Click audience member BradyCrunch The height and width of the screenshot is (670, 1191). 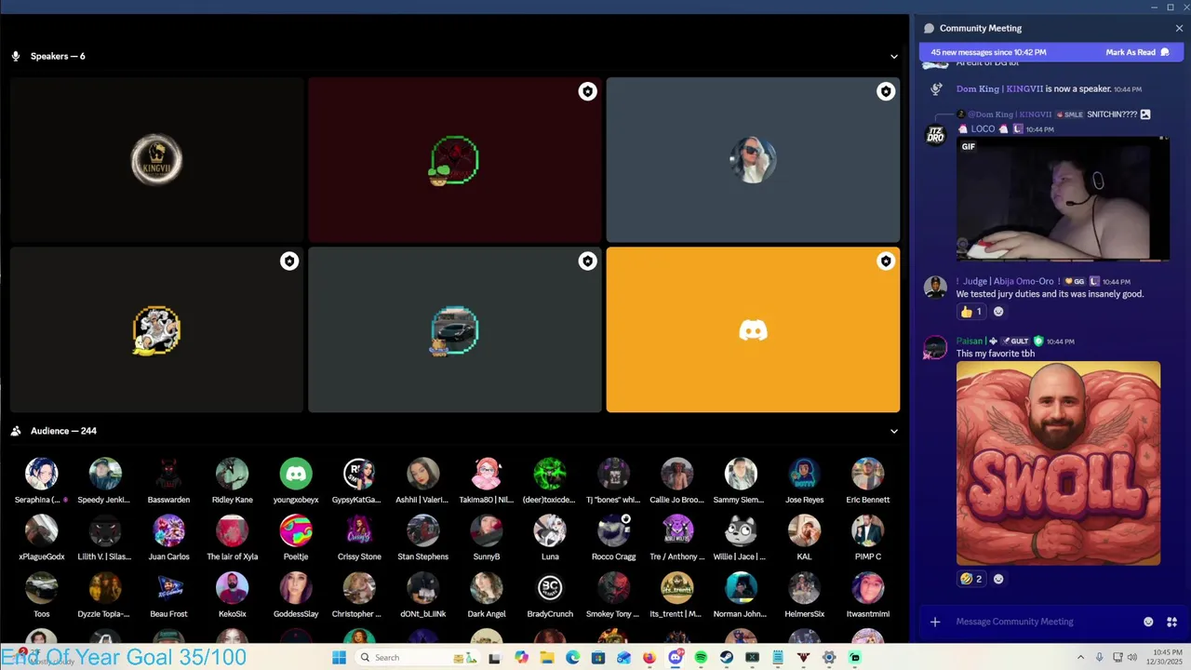pos(550,596)
